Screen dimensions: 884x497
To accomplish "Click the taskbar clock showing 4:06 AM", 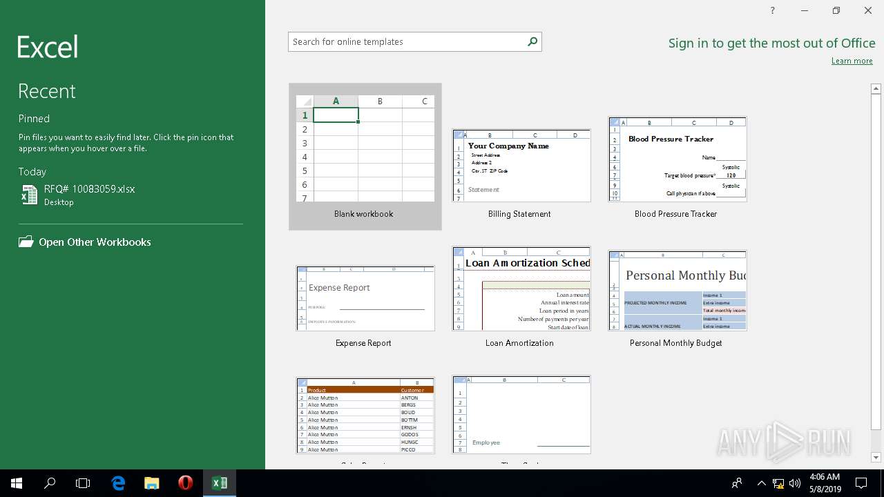I will 825,483.
